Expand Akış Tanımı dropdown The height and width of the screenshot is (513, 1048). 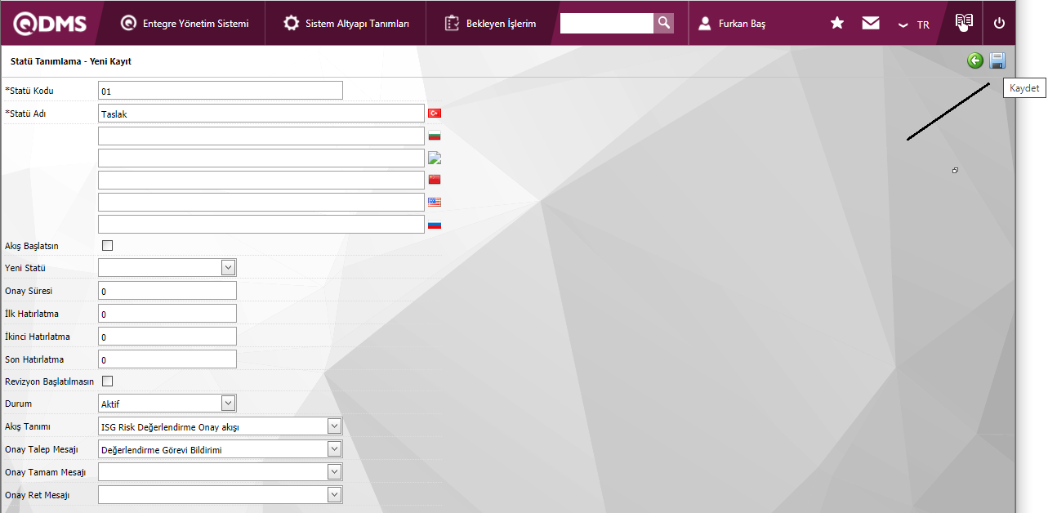(x=220, y=426)
